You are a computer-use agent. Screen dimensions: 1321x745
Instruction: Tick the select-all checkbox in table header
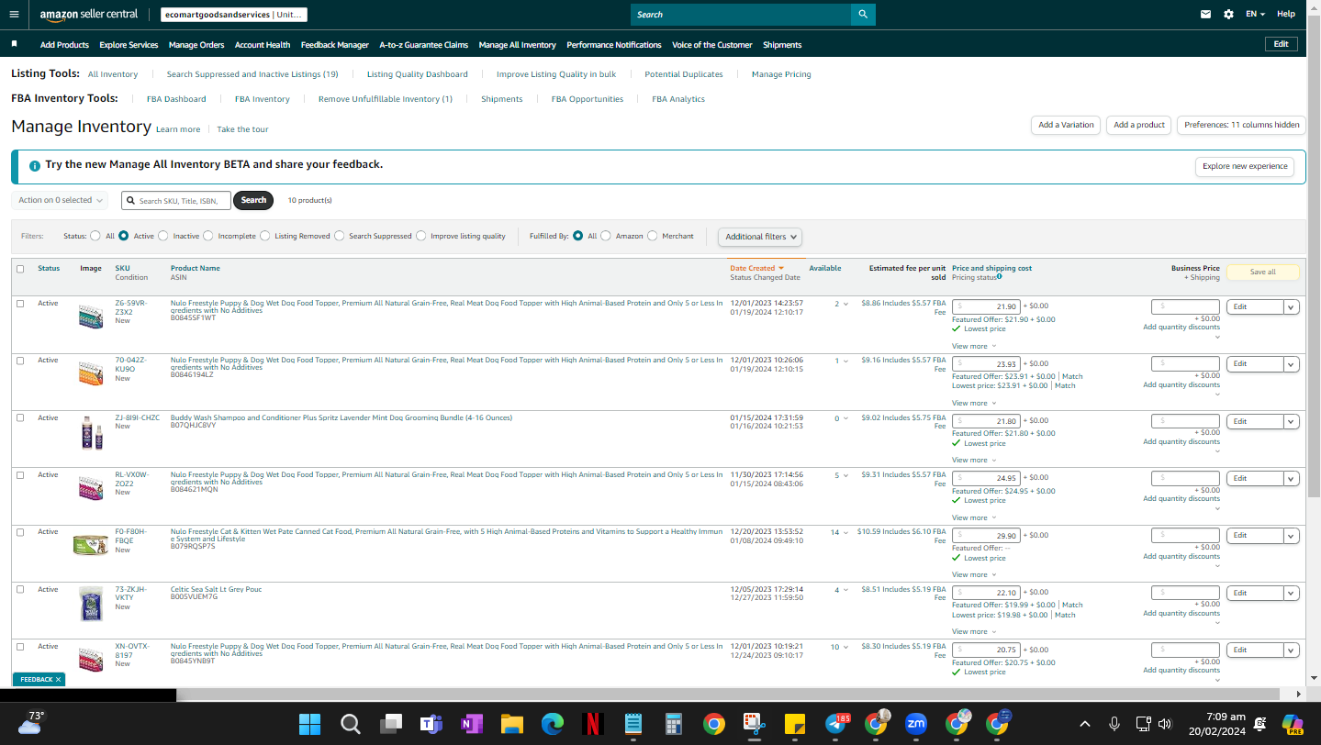pos(20,269)
